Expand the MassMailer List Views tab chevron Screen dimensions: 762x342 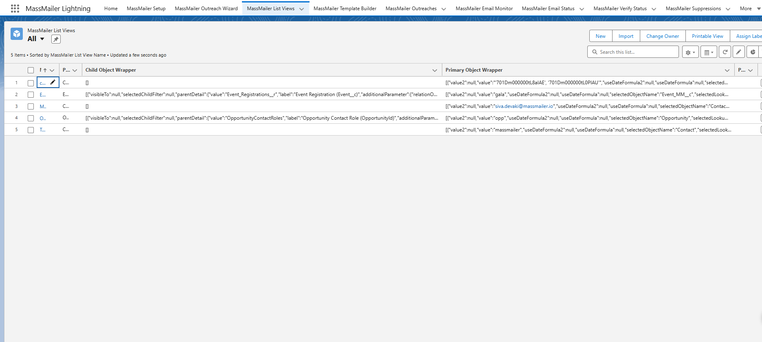[301, 9]
